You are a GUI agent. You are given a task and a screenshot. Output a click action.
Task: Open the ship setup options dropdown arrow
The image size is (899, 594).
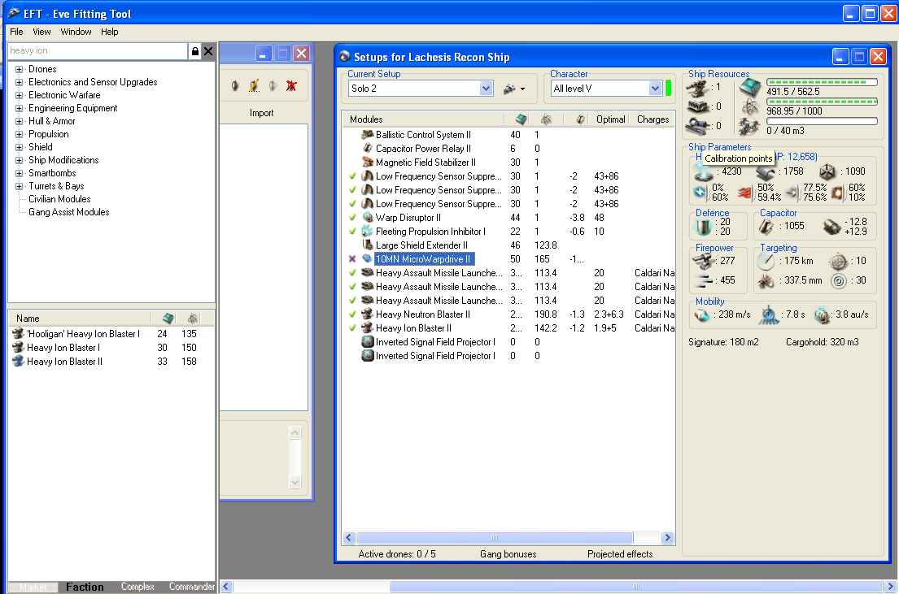522,89
